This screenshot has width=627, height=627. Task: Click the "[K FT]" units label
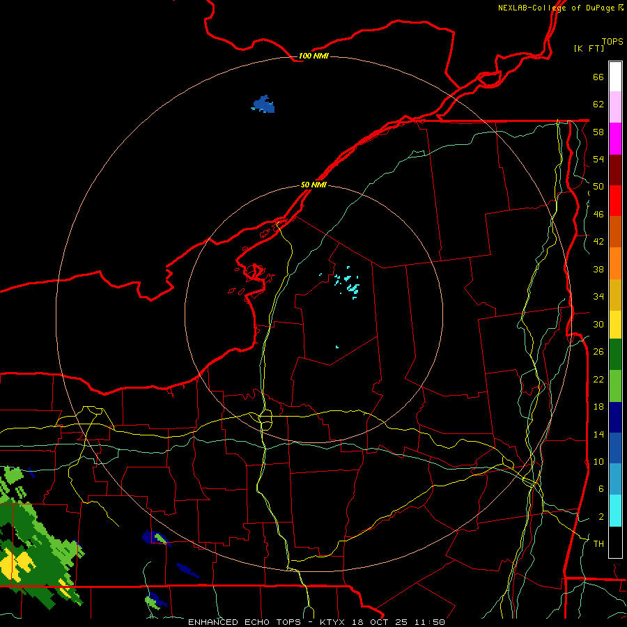[589, 48]
